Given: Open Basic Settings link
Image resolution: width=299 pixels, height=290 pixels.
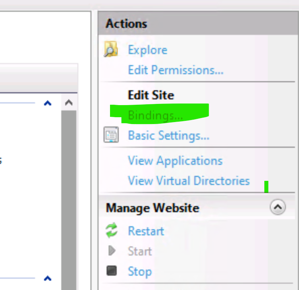Looking at the screenshot, I should coord(168,136).
